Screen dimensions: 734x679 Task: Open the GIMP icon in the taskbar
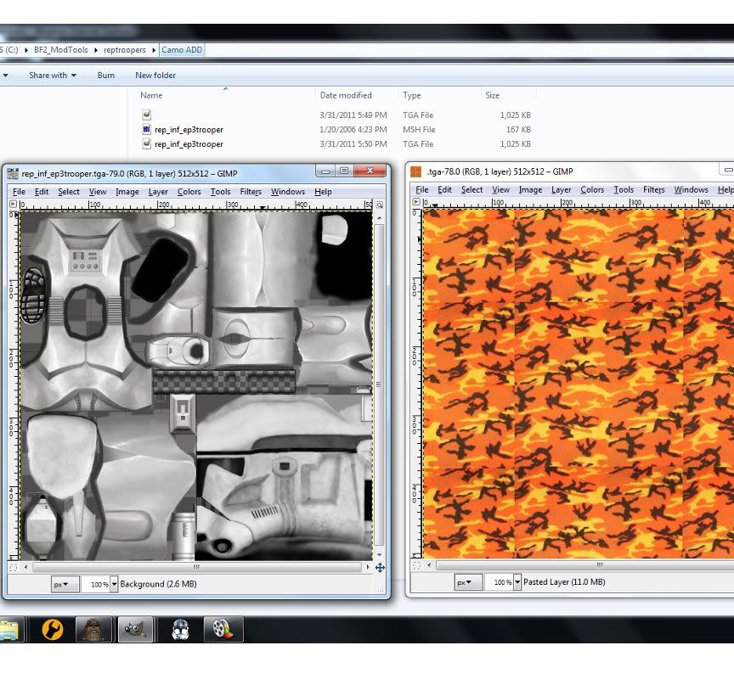[x=135, y=630]
